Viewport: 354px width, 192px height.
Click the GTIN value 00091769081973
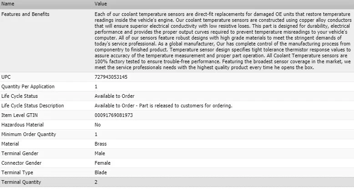click(114, 115)
